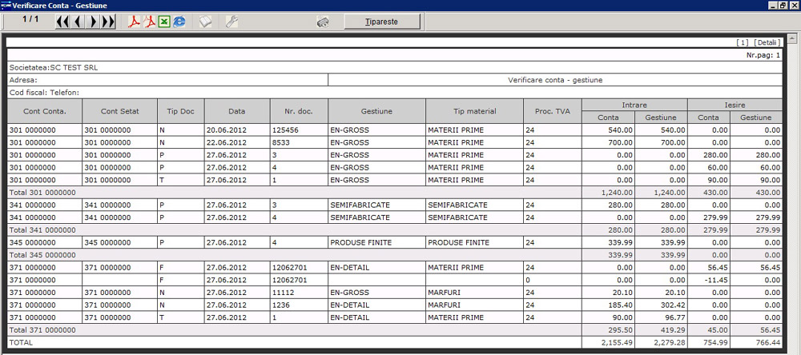Screen dimensions: 801x355
Task: Click the 185.40 Intrare Conta value
Action: [x=622, y=305]
